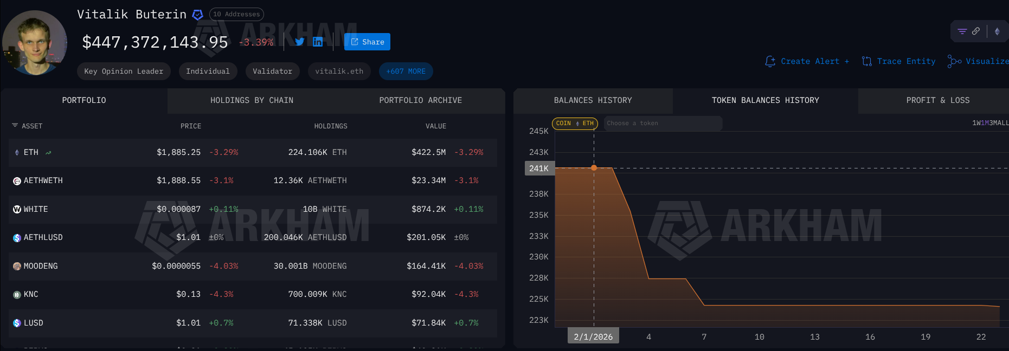Click the WHITE token logo
Screen dimensions: 1009x351
point(17,209)
